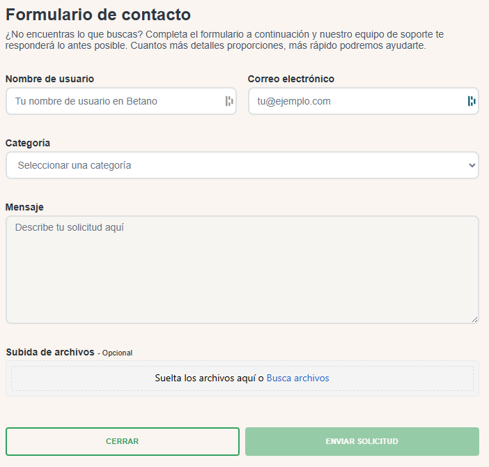Open the "Busca archivos" link
The width and height of the screenshot is (489, 467).
(297, 378)
